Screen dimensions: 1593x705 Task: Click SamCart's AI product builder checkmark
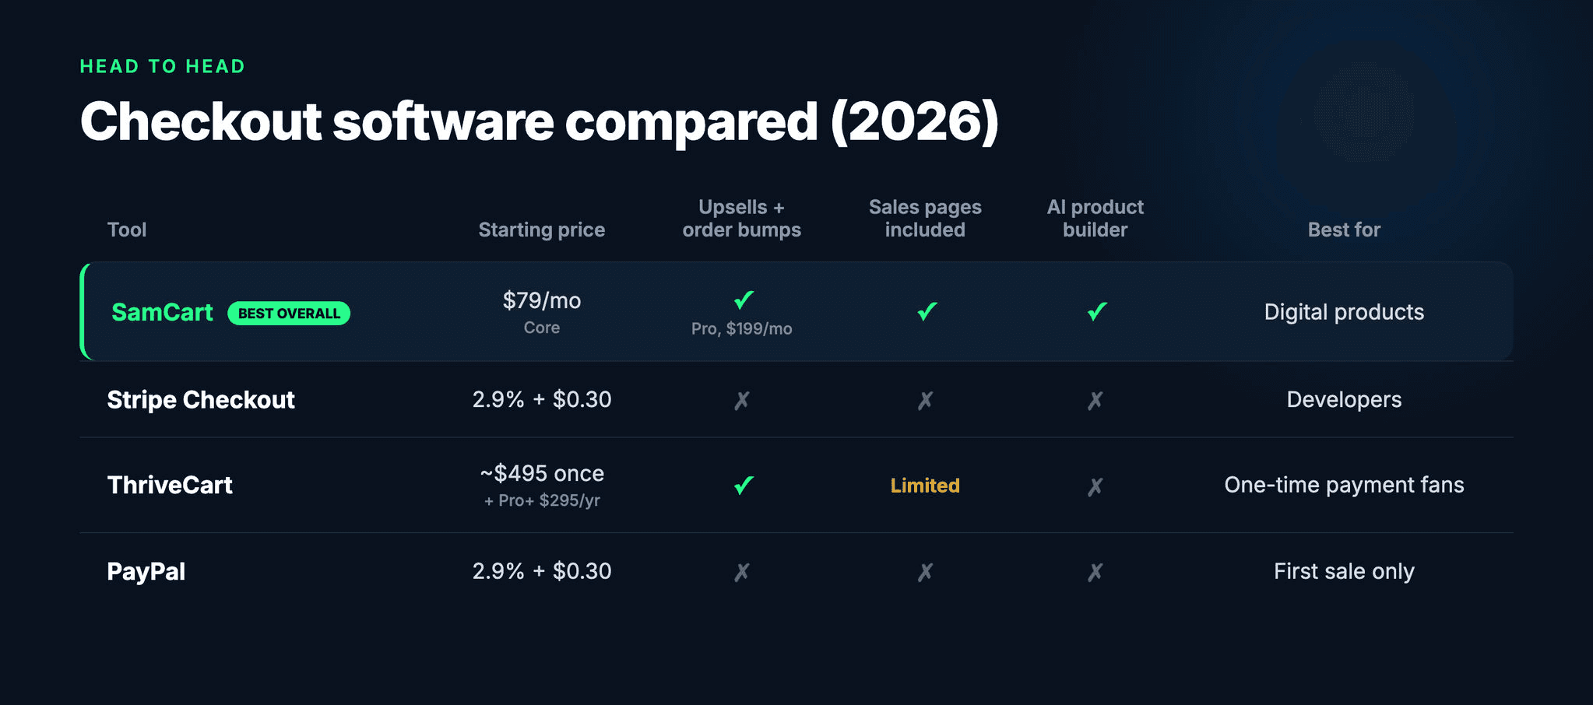(1097, 311)
